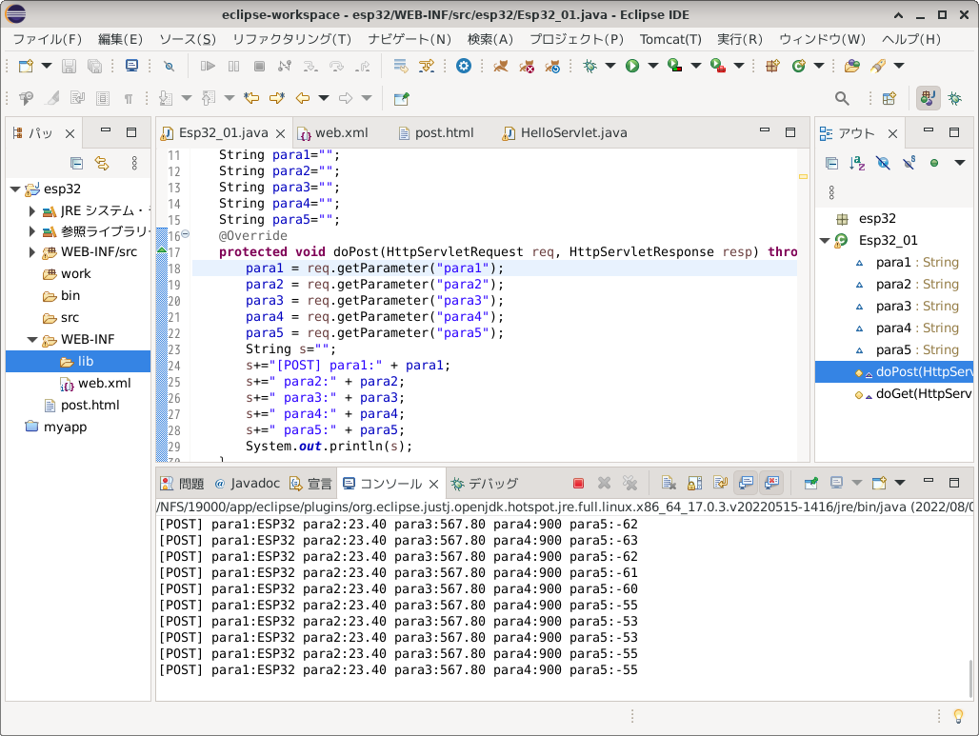
Task: Click Sort alphabetically icon in Outline
Action: 857,163
